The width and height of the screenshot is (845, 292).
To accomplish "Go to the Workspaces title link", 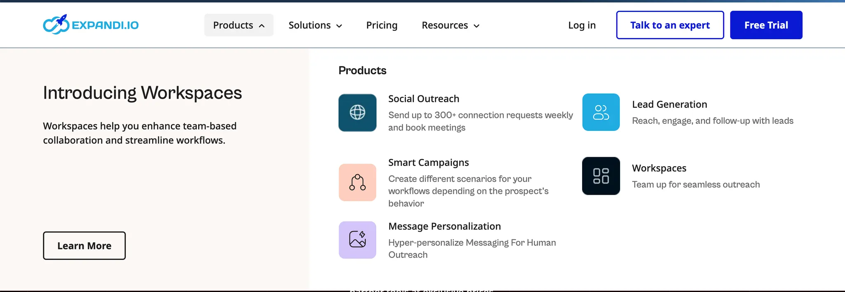I will 659,168.
